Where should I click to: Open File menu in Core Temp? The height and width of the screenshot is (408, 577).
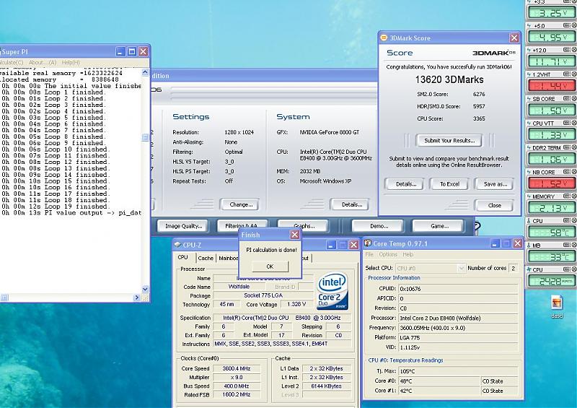(369, 254)
